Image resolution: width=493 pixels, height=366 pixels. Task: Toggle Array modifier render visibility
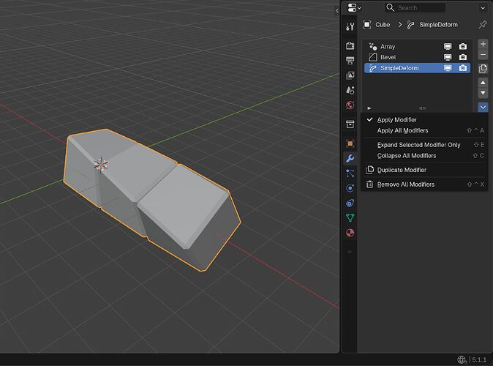(x=463, y=47)
